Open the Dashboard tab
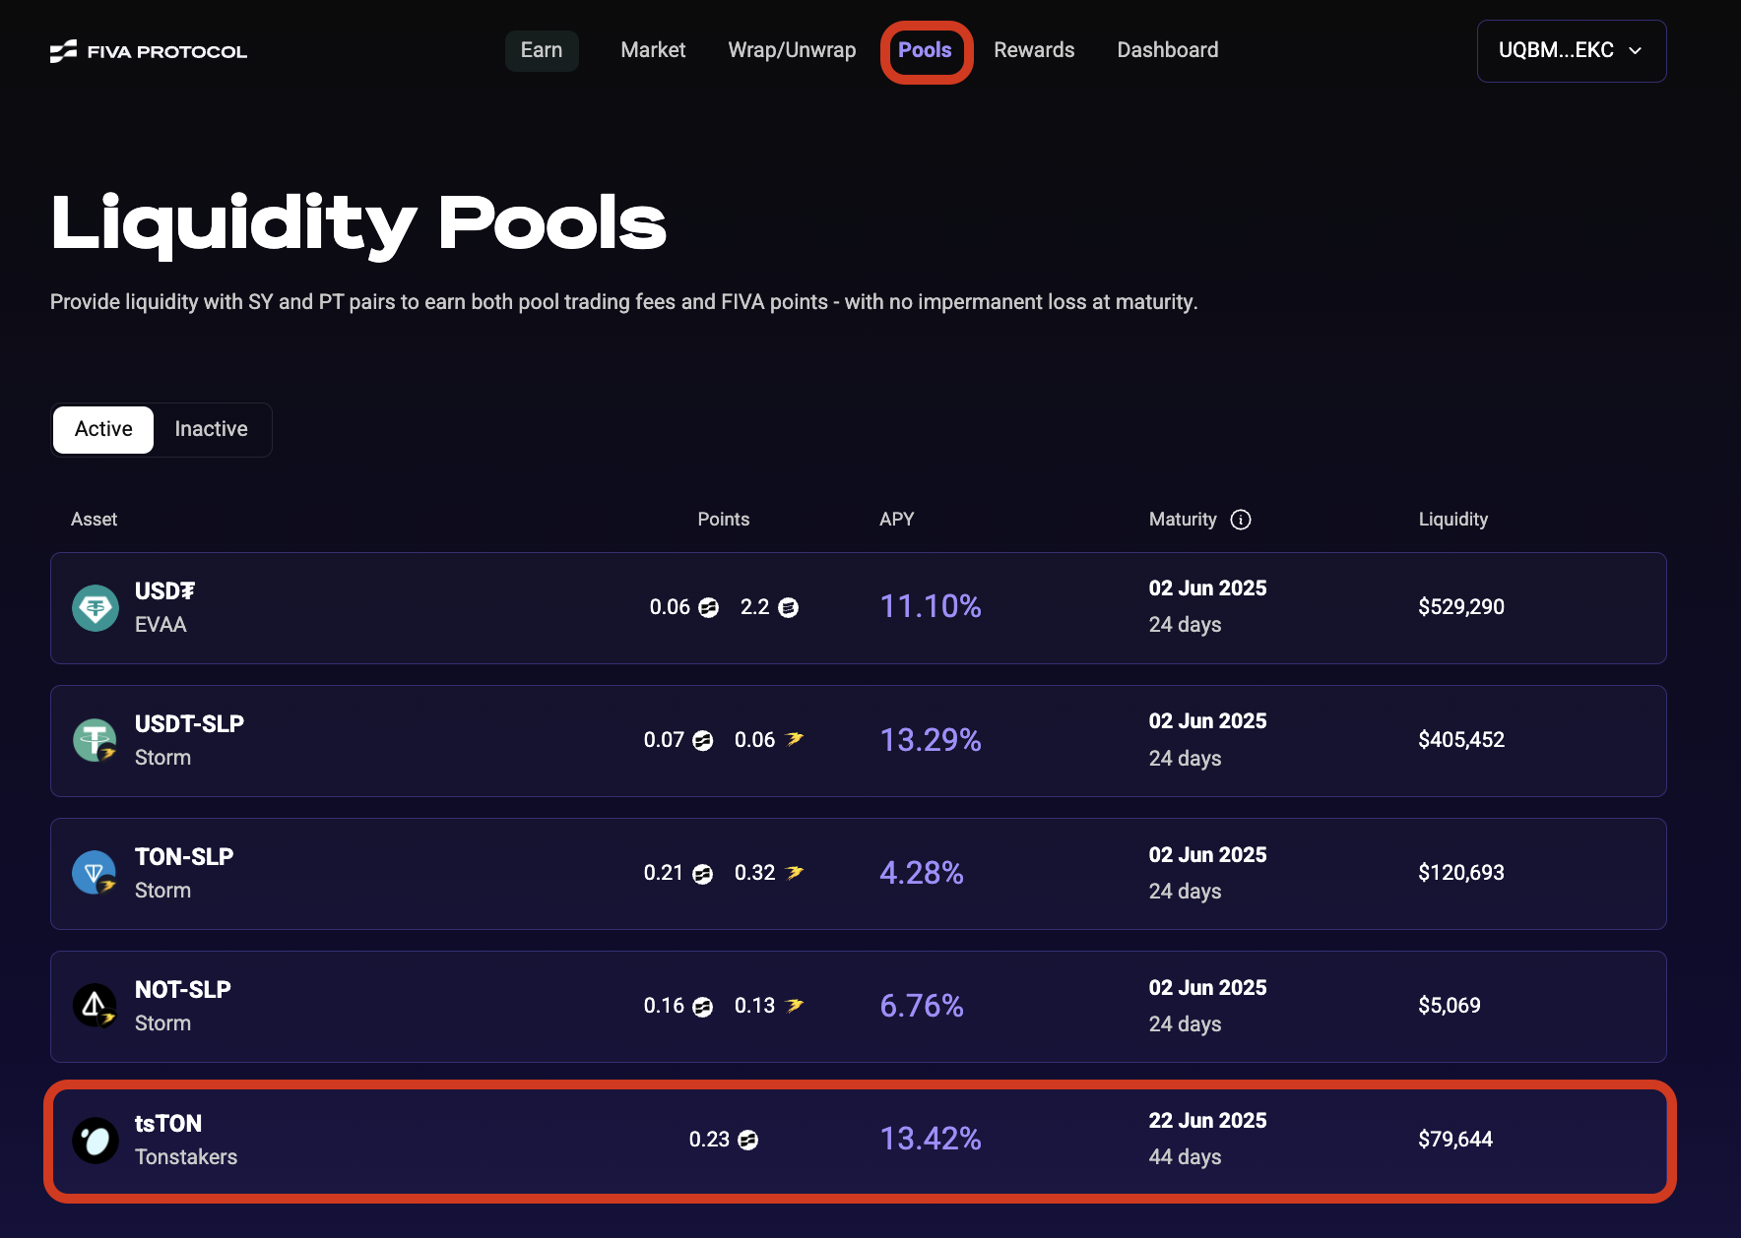 click(1167, 50)
